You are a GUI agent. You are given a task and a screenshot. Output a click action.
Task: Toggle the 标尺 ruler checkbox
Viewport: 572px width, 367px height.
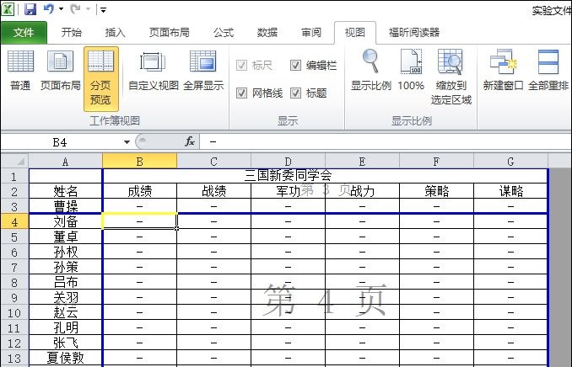point(254,66)
